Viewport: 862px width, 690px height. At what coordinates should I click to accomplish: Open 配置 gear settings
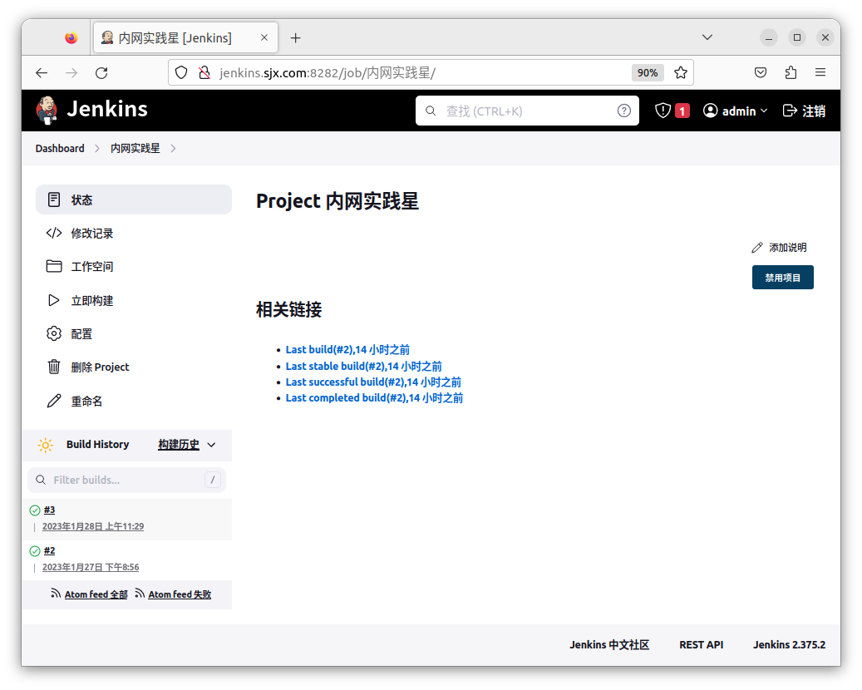click(54, 333)
